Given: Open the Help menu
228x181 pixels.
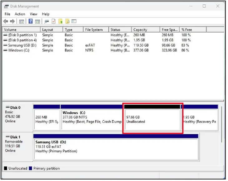Looking at the screenshot, I should (x=46, y=14).
